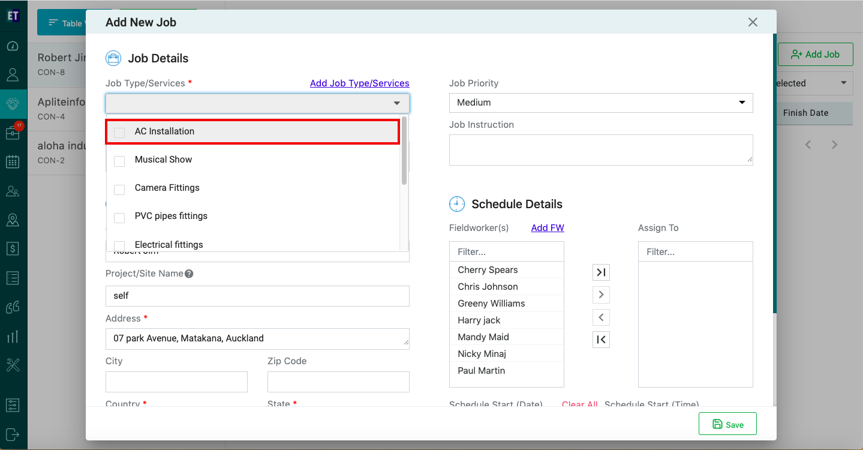This screenshot has width=863, height=450.
Task: Check the PVC pipes fittings option
Action: (x=119, y=217)
